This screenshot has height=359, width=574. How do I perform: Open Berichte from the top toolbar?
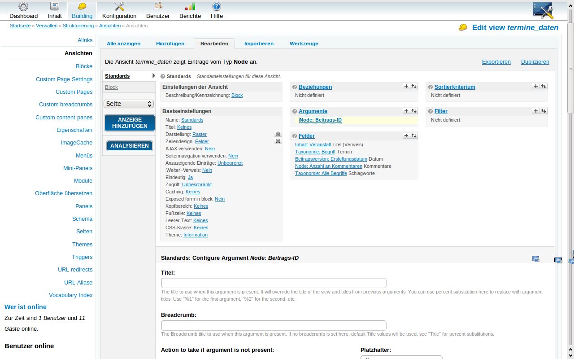pyautogui.click(x=190, y=11)
